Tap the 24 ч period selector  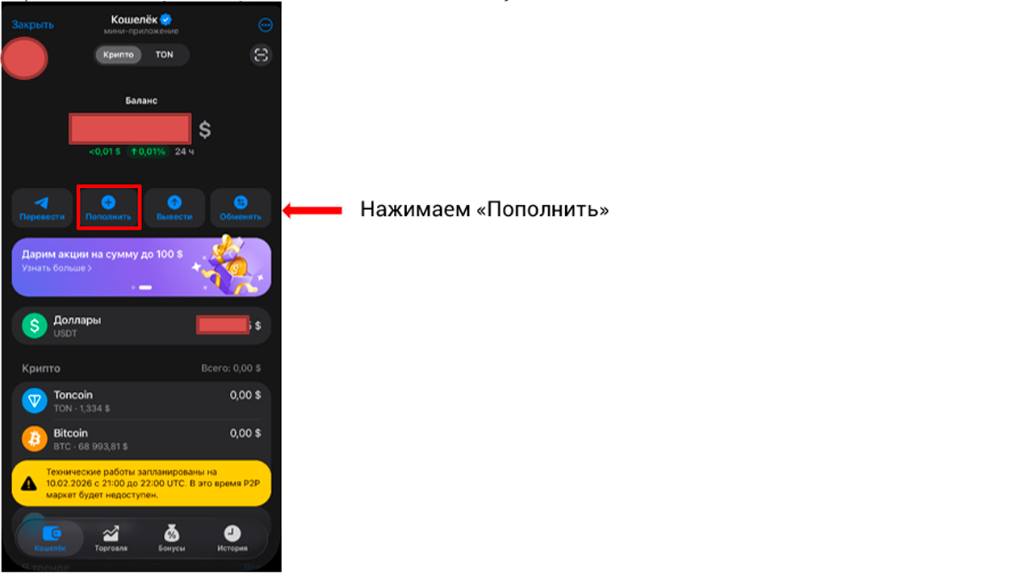(x=184, y=152)
